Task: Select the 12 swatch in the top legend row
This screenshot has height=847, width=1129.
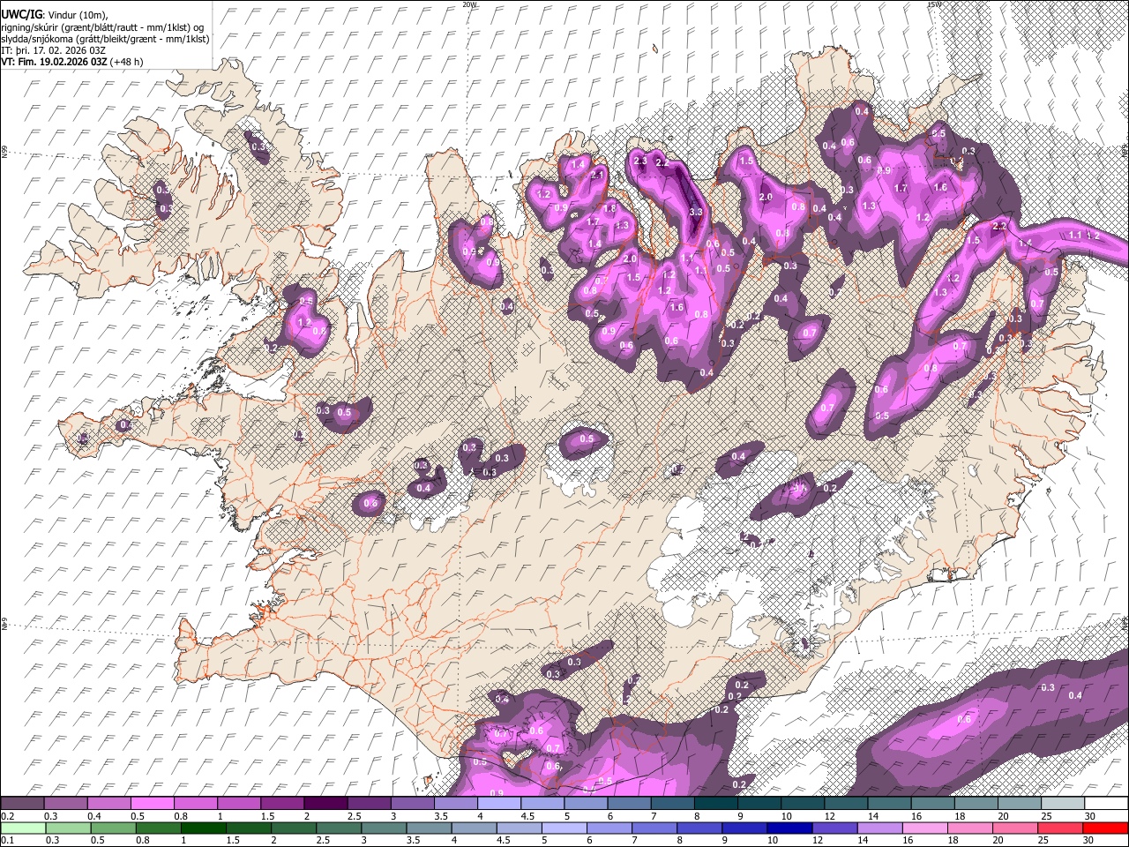Action: pos(845,804)
